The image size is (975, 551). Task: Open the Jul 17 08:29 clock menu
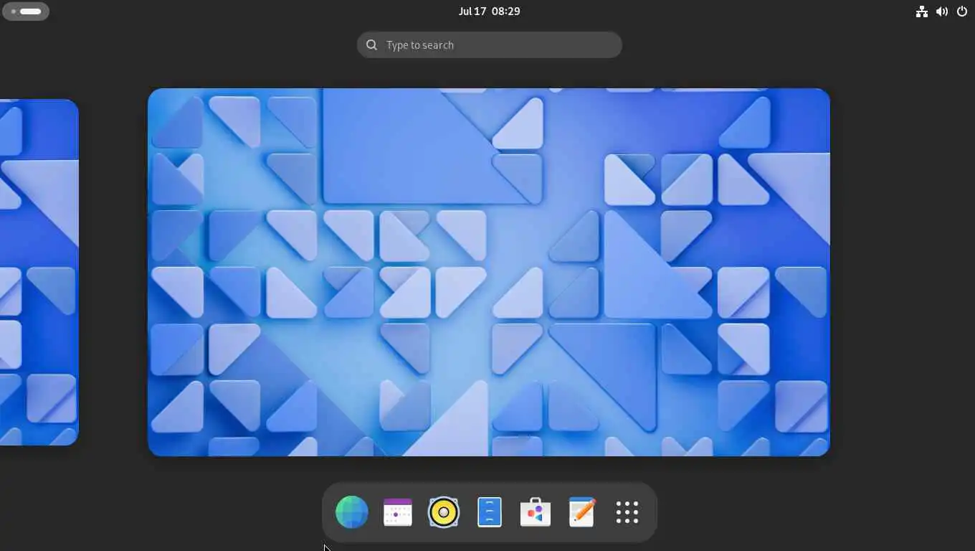click(490, 11)
